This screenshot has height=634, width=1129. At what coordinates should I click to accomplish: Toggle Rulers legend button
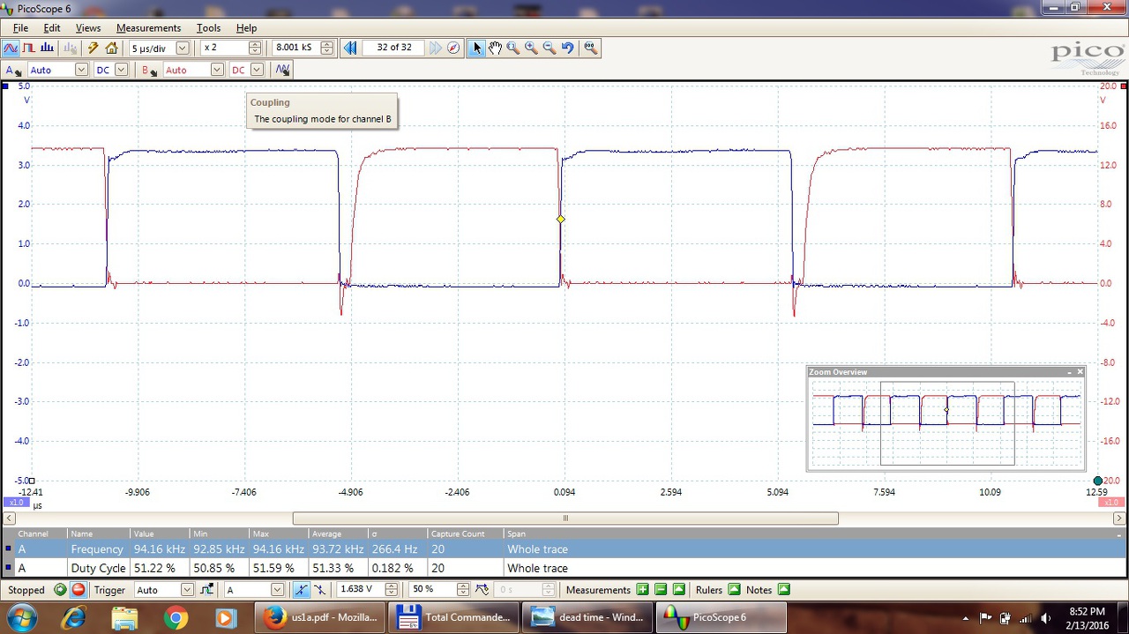[734, 590]
